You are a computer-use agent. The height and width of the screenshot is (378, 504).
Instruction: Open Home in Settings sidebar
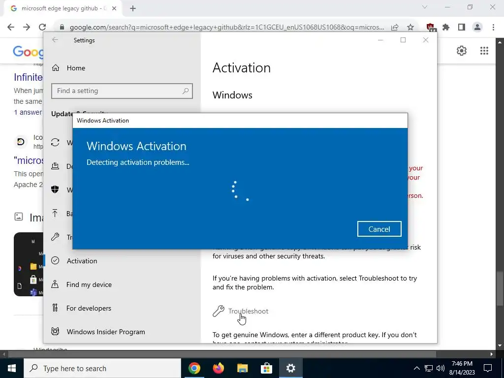pyautogui.click(x=76, y=68)
